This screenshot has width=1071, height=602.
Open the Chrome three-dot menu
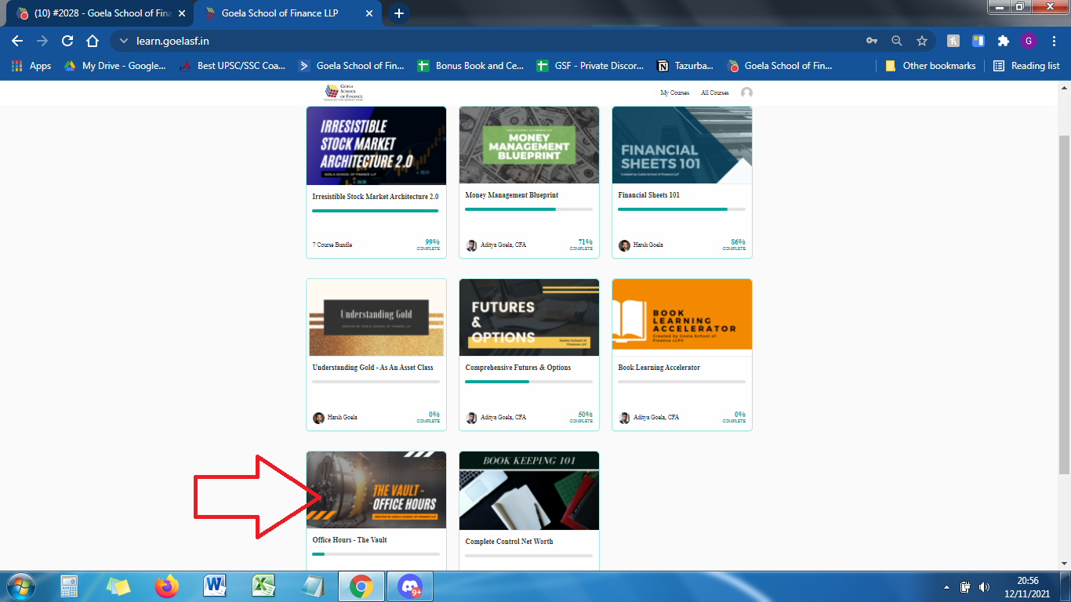[1054, 41]
